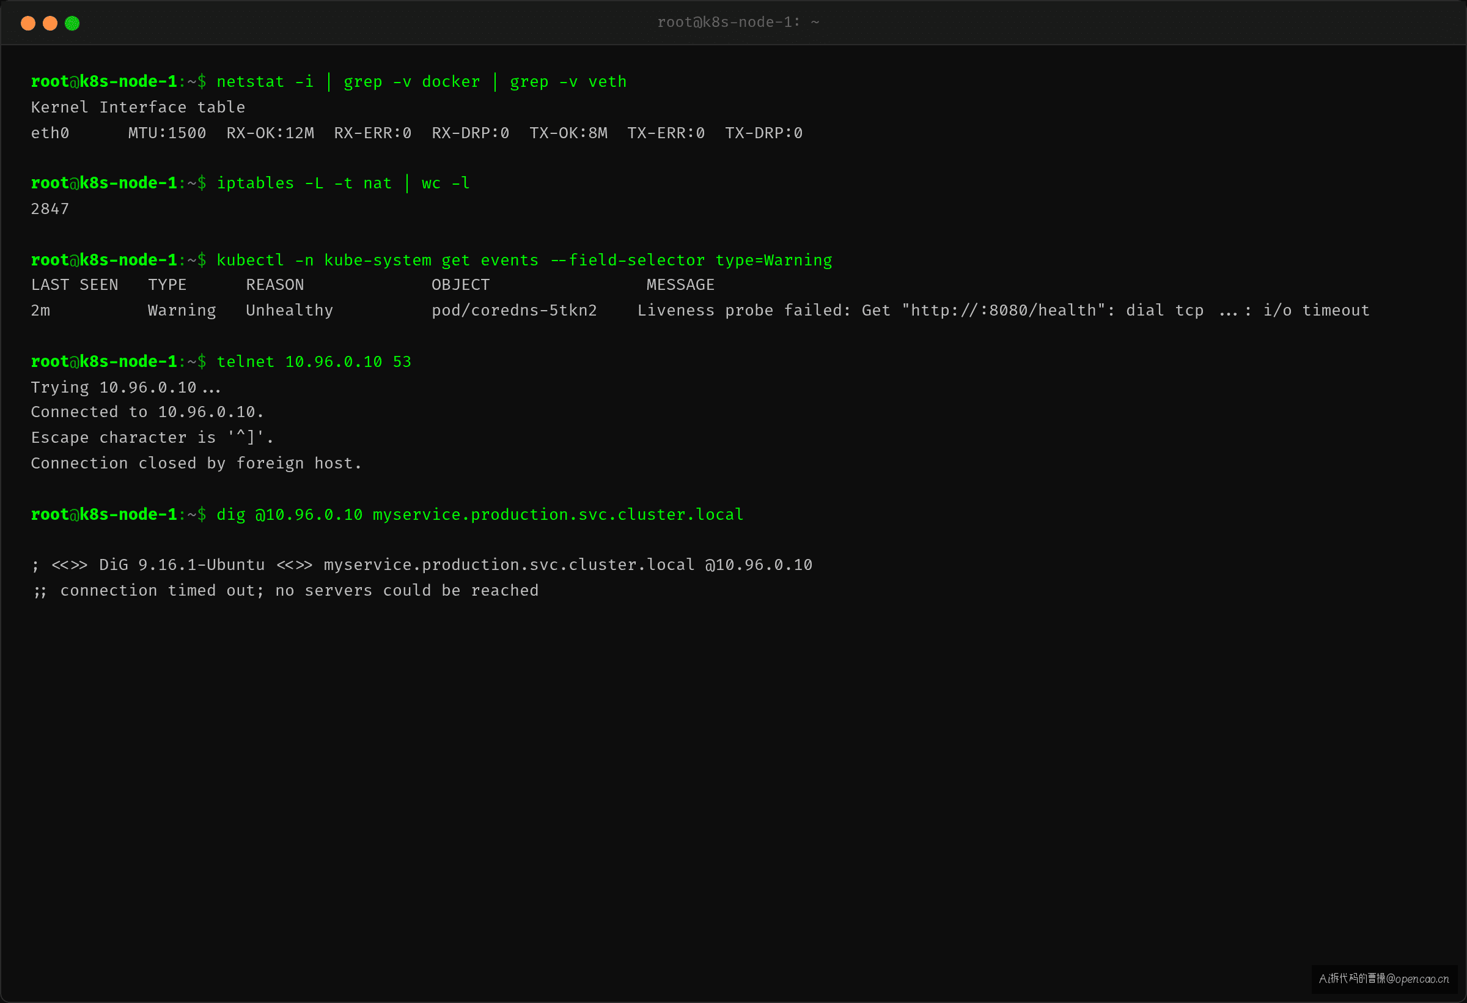Click the iptables -L -t nat command
The image size is (1467, 1003).
tap(344, 183)
